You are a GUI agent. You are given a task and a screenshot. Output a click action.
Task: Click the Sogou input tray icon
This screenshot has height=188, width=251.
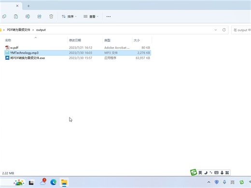pyautogui.click(x=242, y=182)
